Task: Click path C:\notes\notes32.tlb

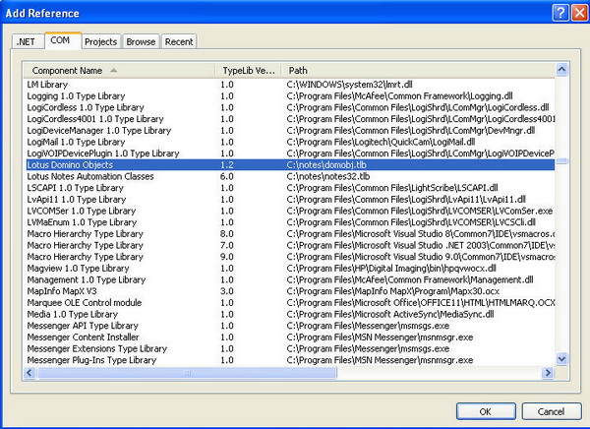Action: click(x=328, y=176)
